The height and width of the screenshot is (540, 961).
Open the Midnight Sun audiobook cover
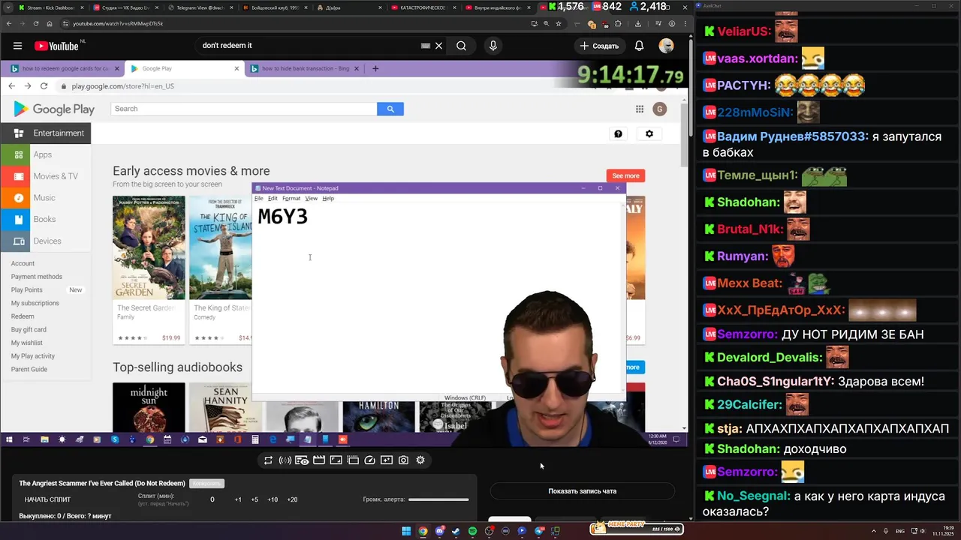click(x=149, y=407)
